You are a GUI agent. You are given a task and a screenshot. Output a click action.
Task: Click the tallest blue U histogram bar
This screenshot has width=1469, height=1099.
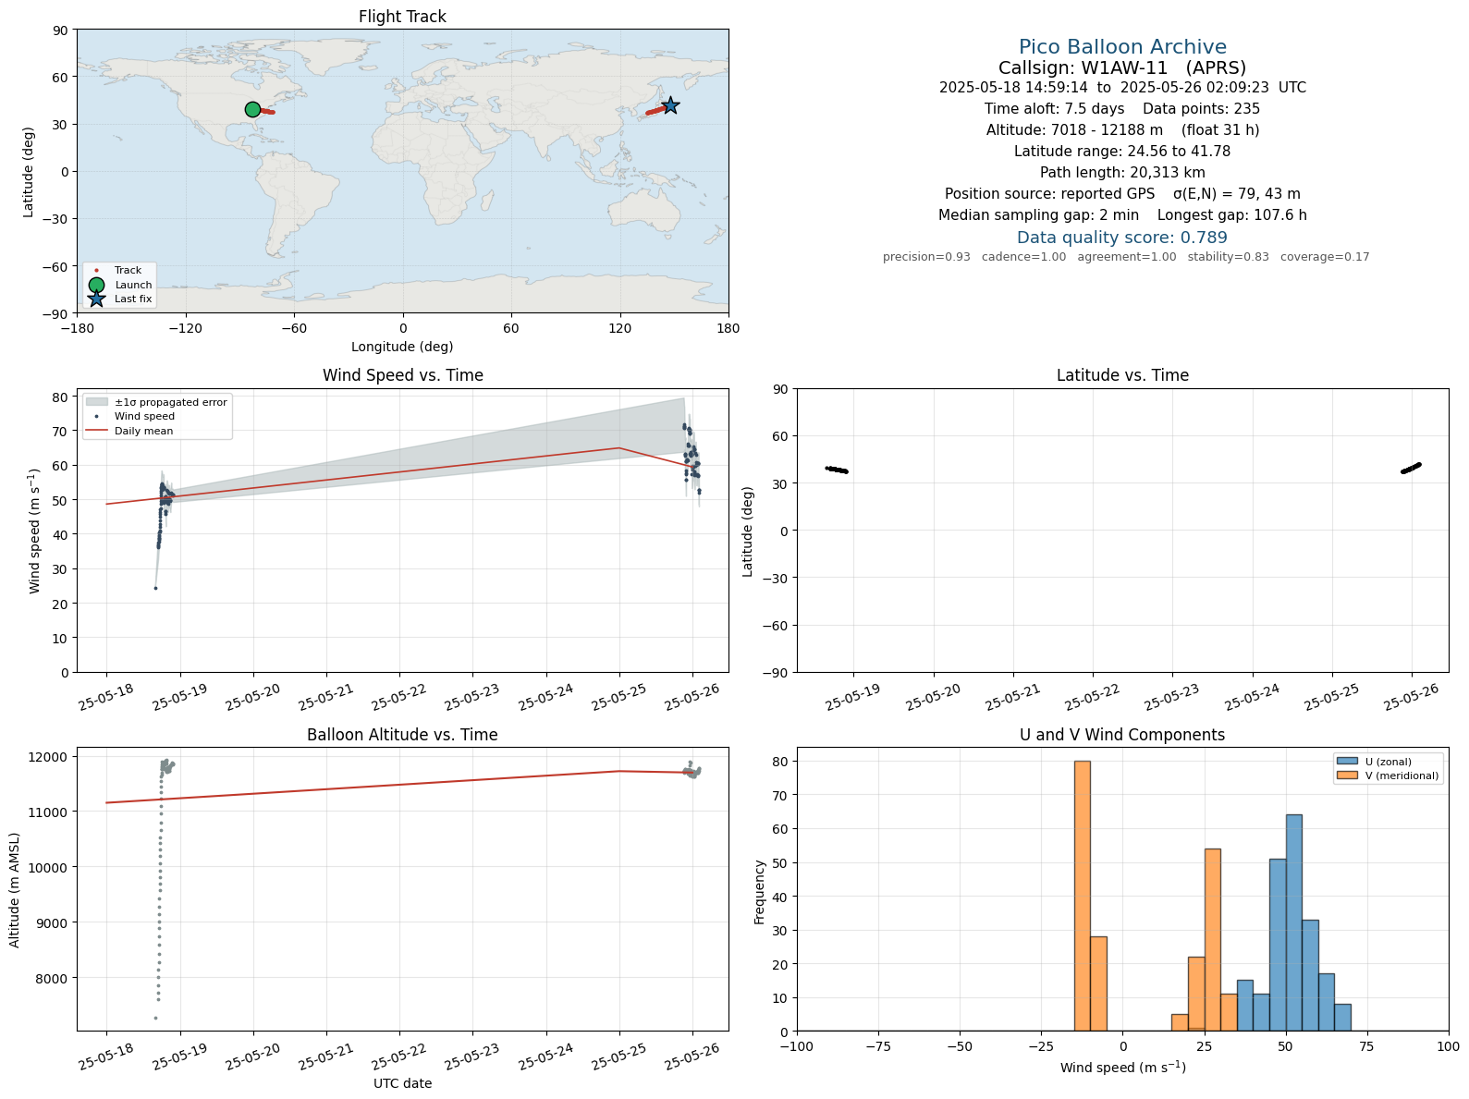1293,922
